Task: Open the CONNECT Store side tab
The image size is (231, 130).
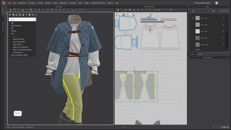Action: click(x=3, y=26)
